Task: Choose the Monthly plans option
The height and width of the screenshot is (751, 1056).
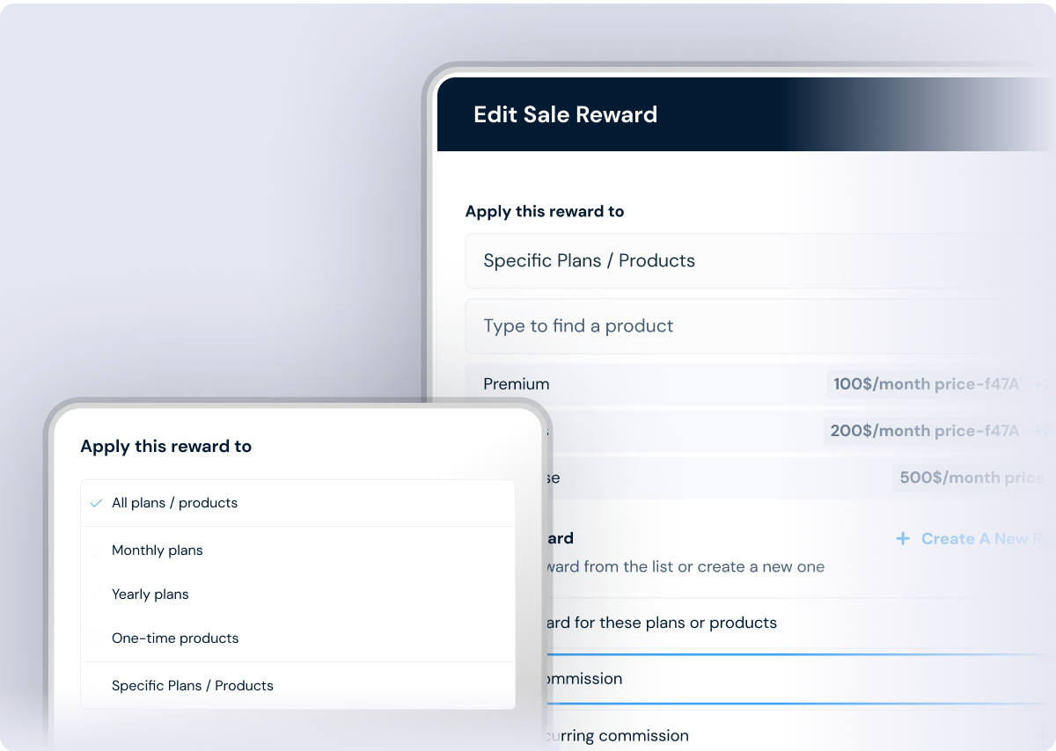Action: point(297,550)
